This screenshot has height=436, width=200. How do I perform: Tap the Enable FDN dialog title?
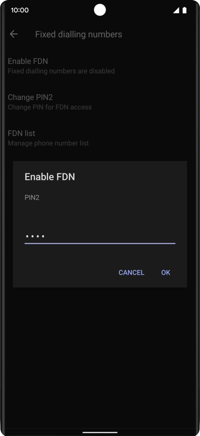click(x=50, y=177)
